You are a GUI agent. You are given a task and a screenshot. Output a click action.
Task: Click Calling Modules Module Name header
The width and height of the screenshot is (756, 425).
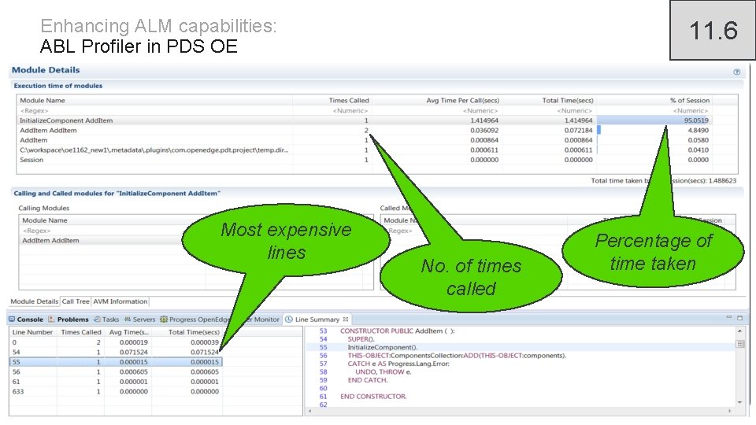click(x=111, y=220)
